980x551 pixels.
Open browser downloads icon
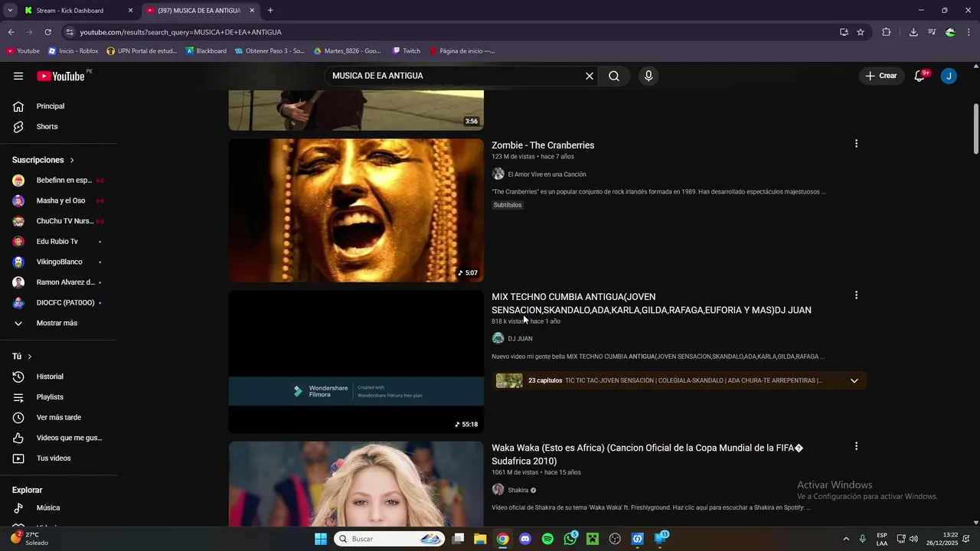(913, 32)
